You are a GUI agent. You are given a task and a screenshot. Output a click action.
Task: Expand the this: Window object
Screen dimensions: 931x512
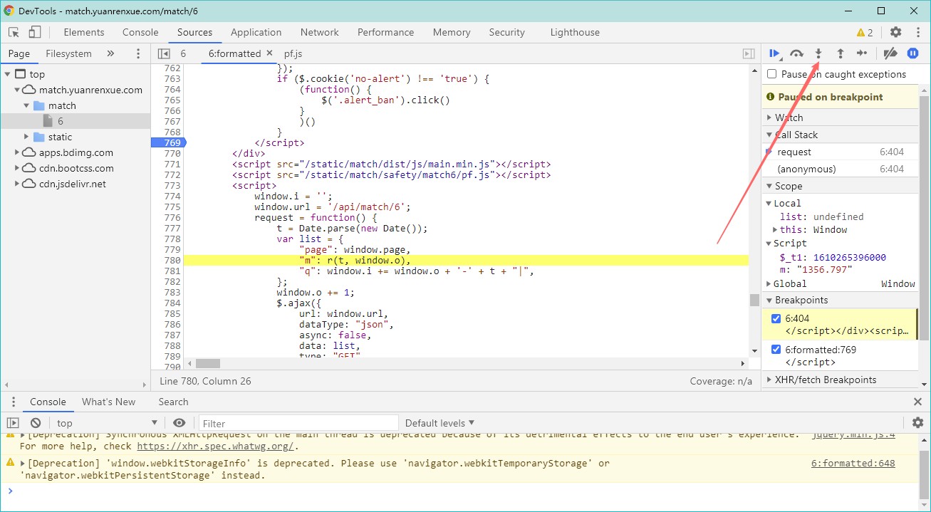tap(775, 230)
